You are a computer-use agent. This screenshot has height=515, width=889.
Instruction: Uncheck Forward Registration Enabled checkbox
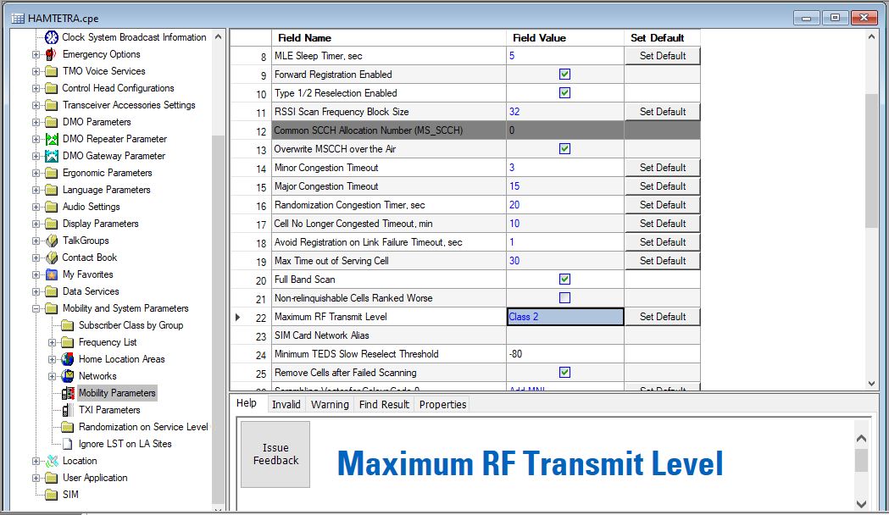tap(564, 75)
